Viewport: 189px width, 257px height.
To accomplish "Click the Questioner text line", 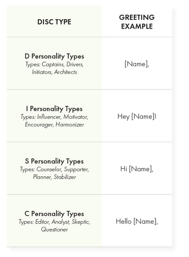I will click(x=55, y=229).
